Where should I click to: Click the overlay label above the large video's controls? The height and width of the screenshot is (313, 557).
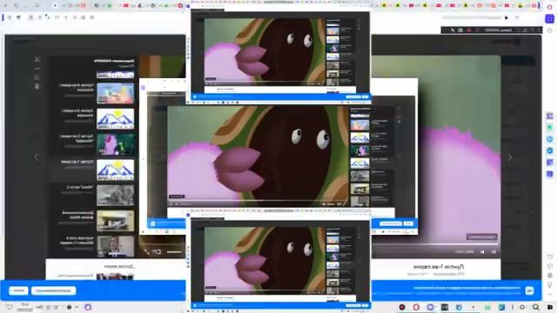coord(481,236)
